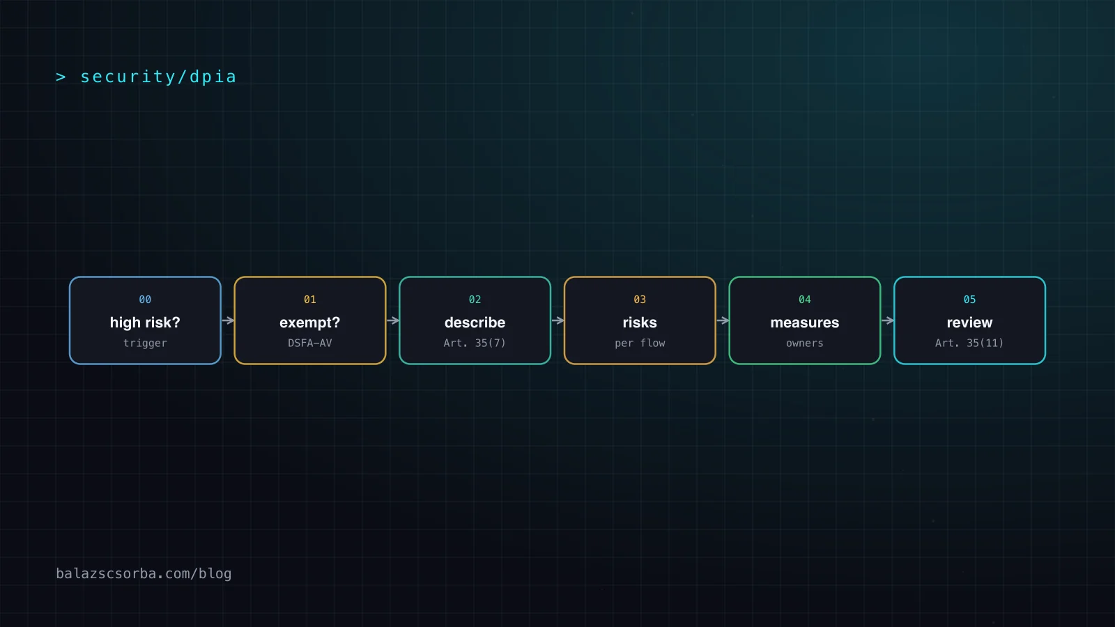
Task: Click the "trigger" subtitle text
Action: pos(145,343)
